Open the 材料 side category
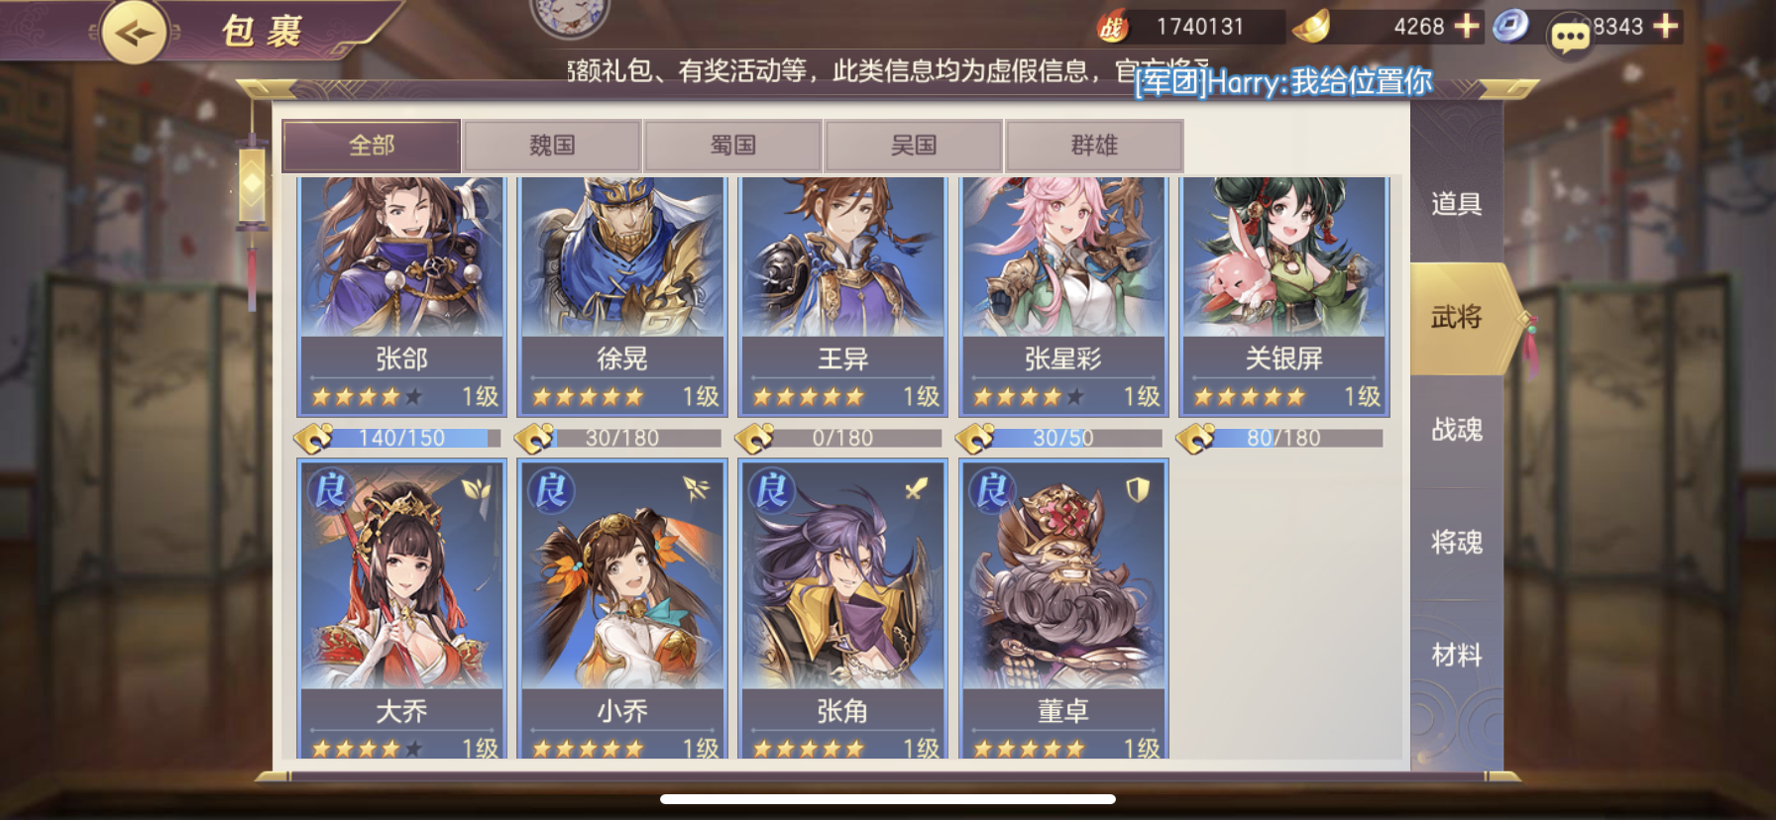 coord(1456,655)
